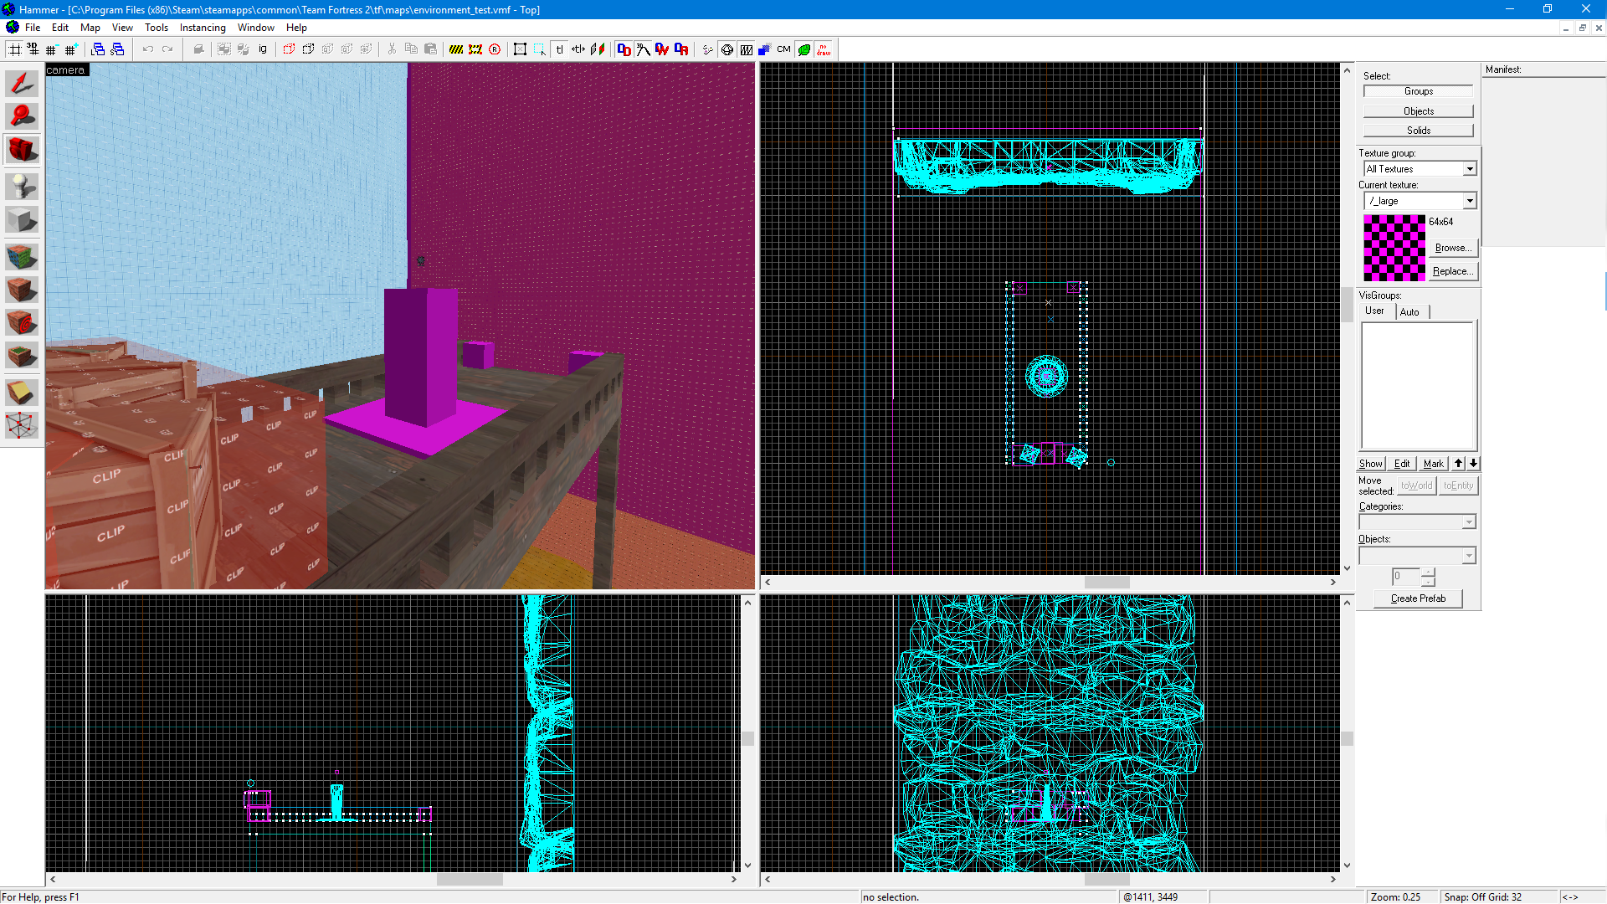Move VisGroup up with arrow button
This screenshot has height=904, width=1607.
coord(1459,464)
